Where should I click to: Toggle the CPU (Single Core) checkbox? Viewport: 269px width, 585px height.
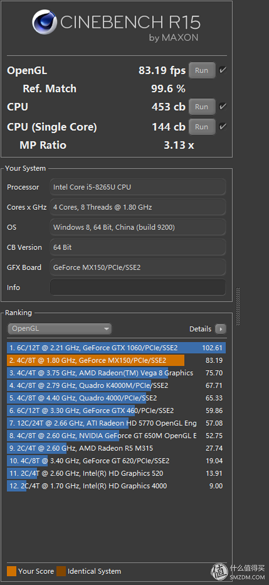click(x=222, y=127)
